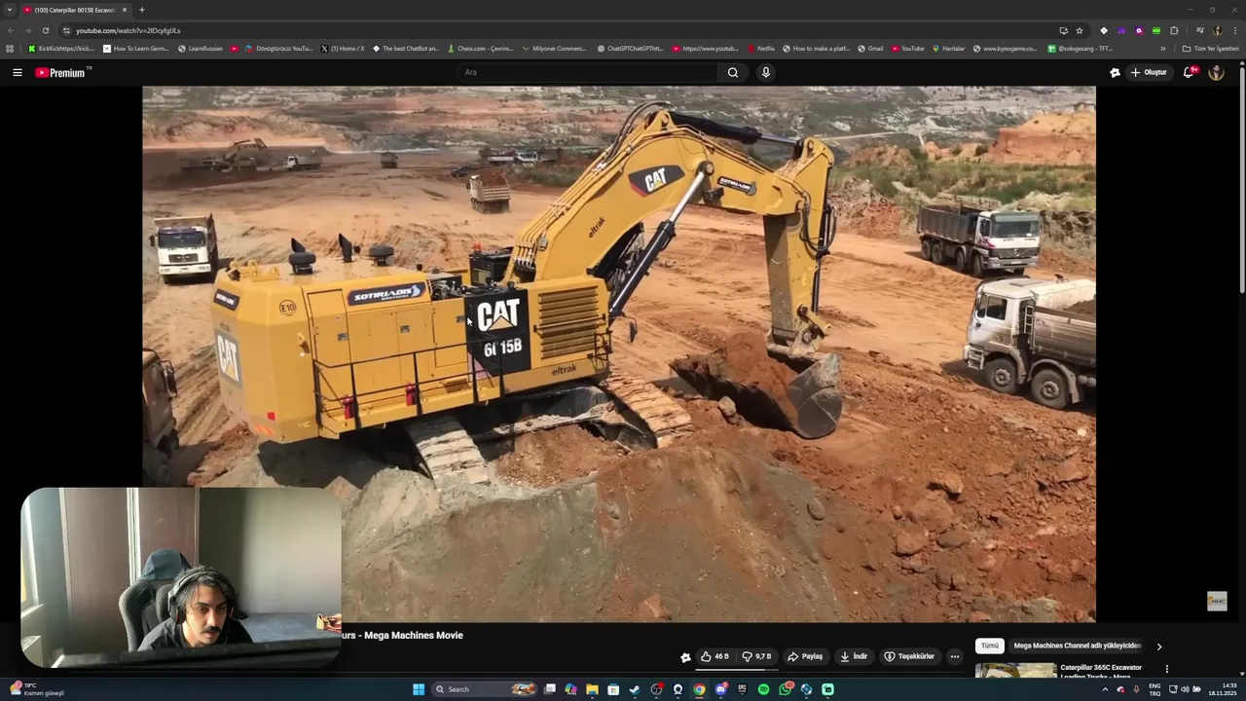Screen dimensions: 1246x701
Task: Open more actions three-dot menu under video
Action: tap(955, 656)
